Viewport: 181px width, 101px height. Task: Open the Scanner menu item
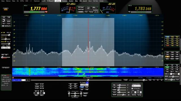click(x=64, y=1)
